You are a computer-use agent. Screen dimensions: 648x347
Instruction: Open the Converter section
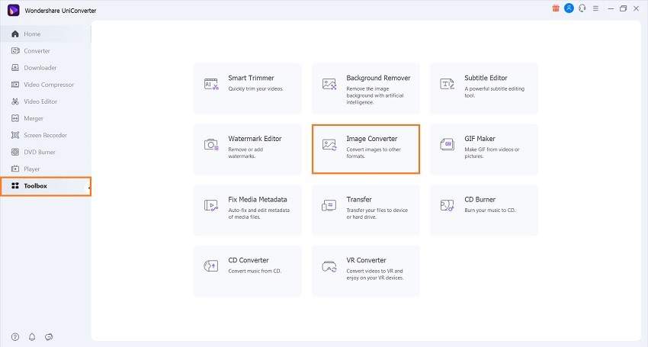[37, 51]
